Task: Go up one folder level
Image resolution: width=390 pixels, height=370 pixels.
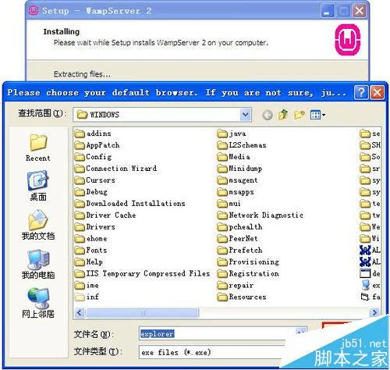Action: (283, 115)
